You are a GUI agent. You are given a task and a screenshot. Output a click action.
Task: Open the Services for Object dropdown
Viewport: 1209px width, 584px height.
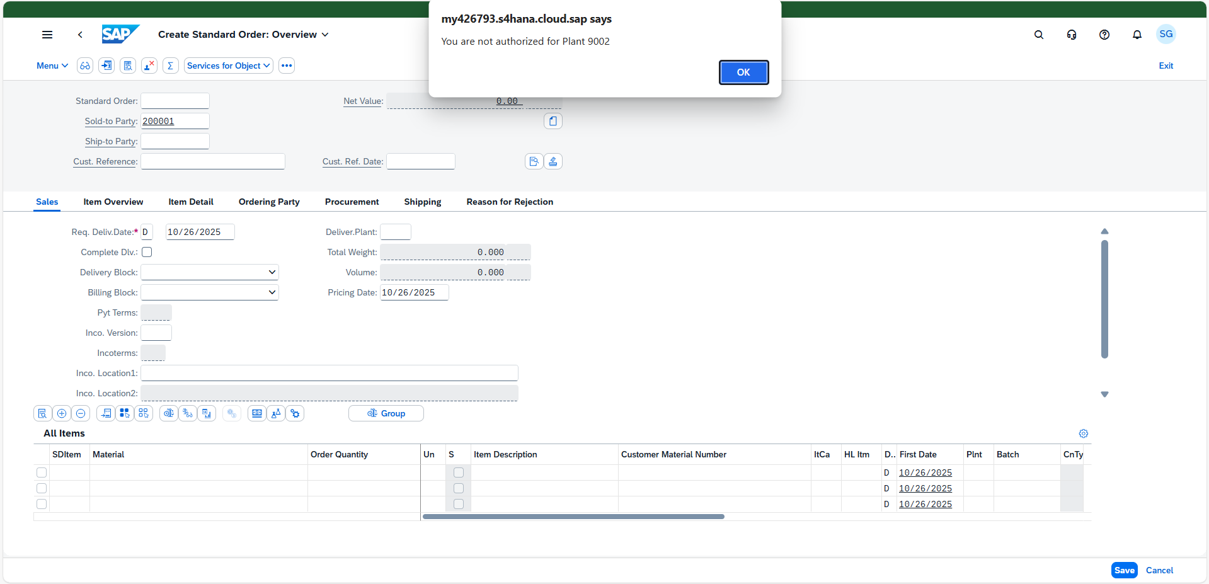[x=228, y=66]
